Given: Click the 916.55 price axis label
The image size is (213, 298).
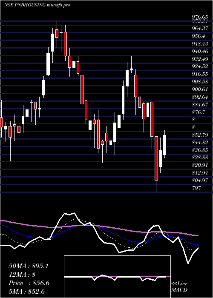Looking at the screenshot, I should pos(200,74).
